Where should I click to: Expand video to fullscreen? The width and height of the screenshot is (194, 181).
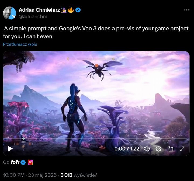point(182,149)
